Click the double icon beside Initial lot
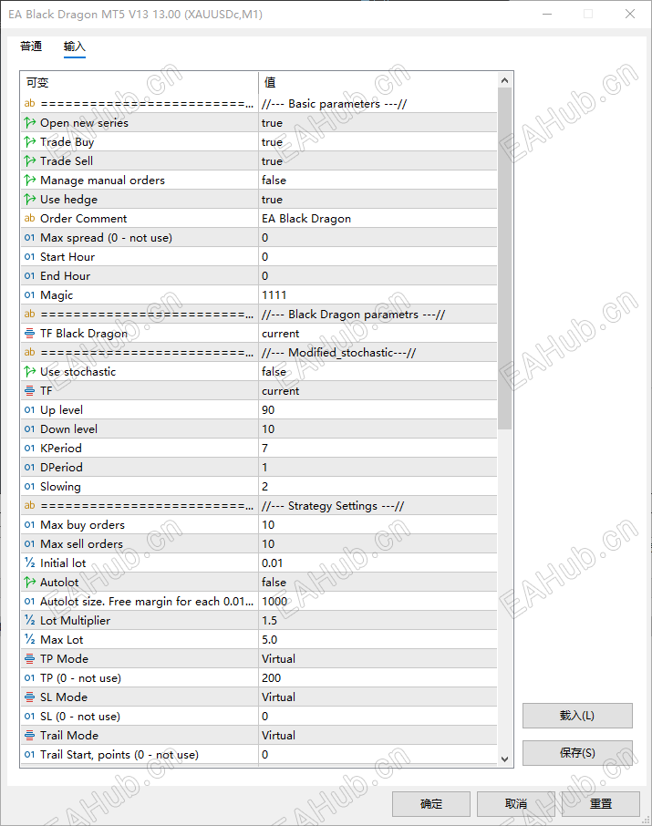Viewport: 652px width, 826px height. tap(30, 563)
